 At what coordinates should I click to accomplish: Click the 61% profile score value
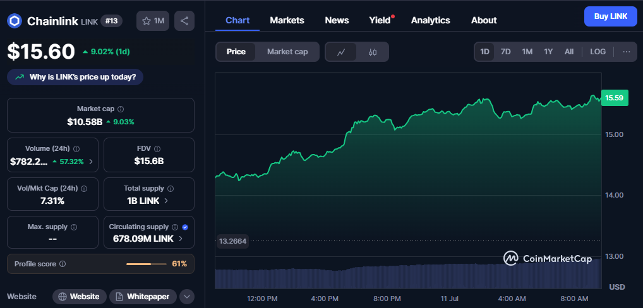pyautogui.click(x=179, y=264)
